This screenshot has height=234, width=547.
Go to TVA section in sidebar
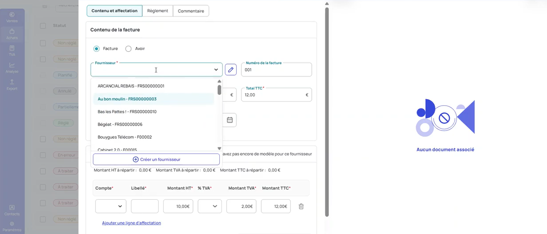12,51
